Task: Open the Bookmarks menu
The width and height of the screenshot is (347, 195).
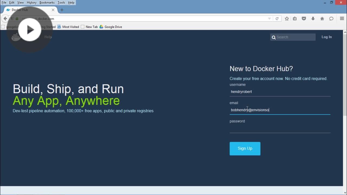Action: pyautogui.click(x=47, y=2)
